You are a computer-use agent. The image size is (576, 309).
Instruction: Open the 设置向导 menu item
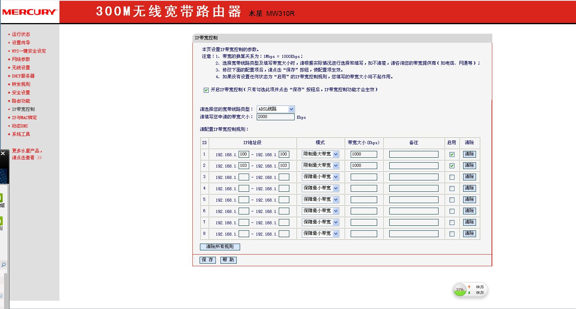coord(21,43)
